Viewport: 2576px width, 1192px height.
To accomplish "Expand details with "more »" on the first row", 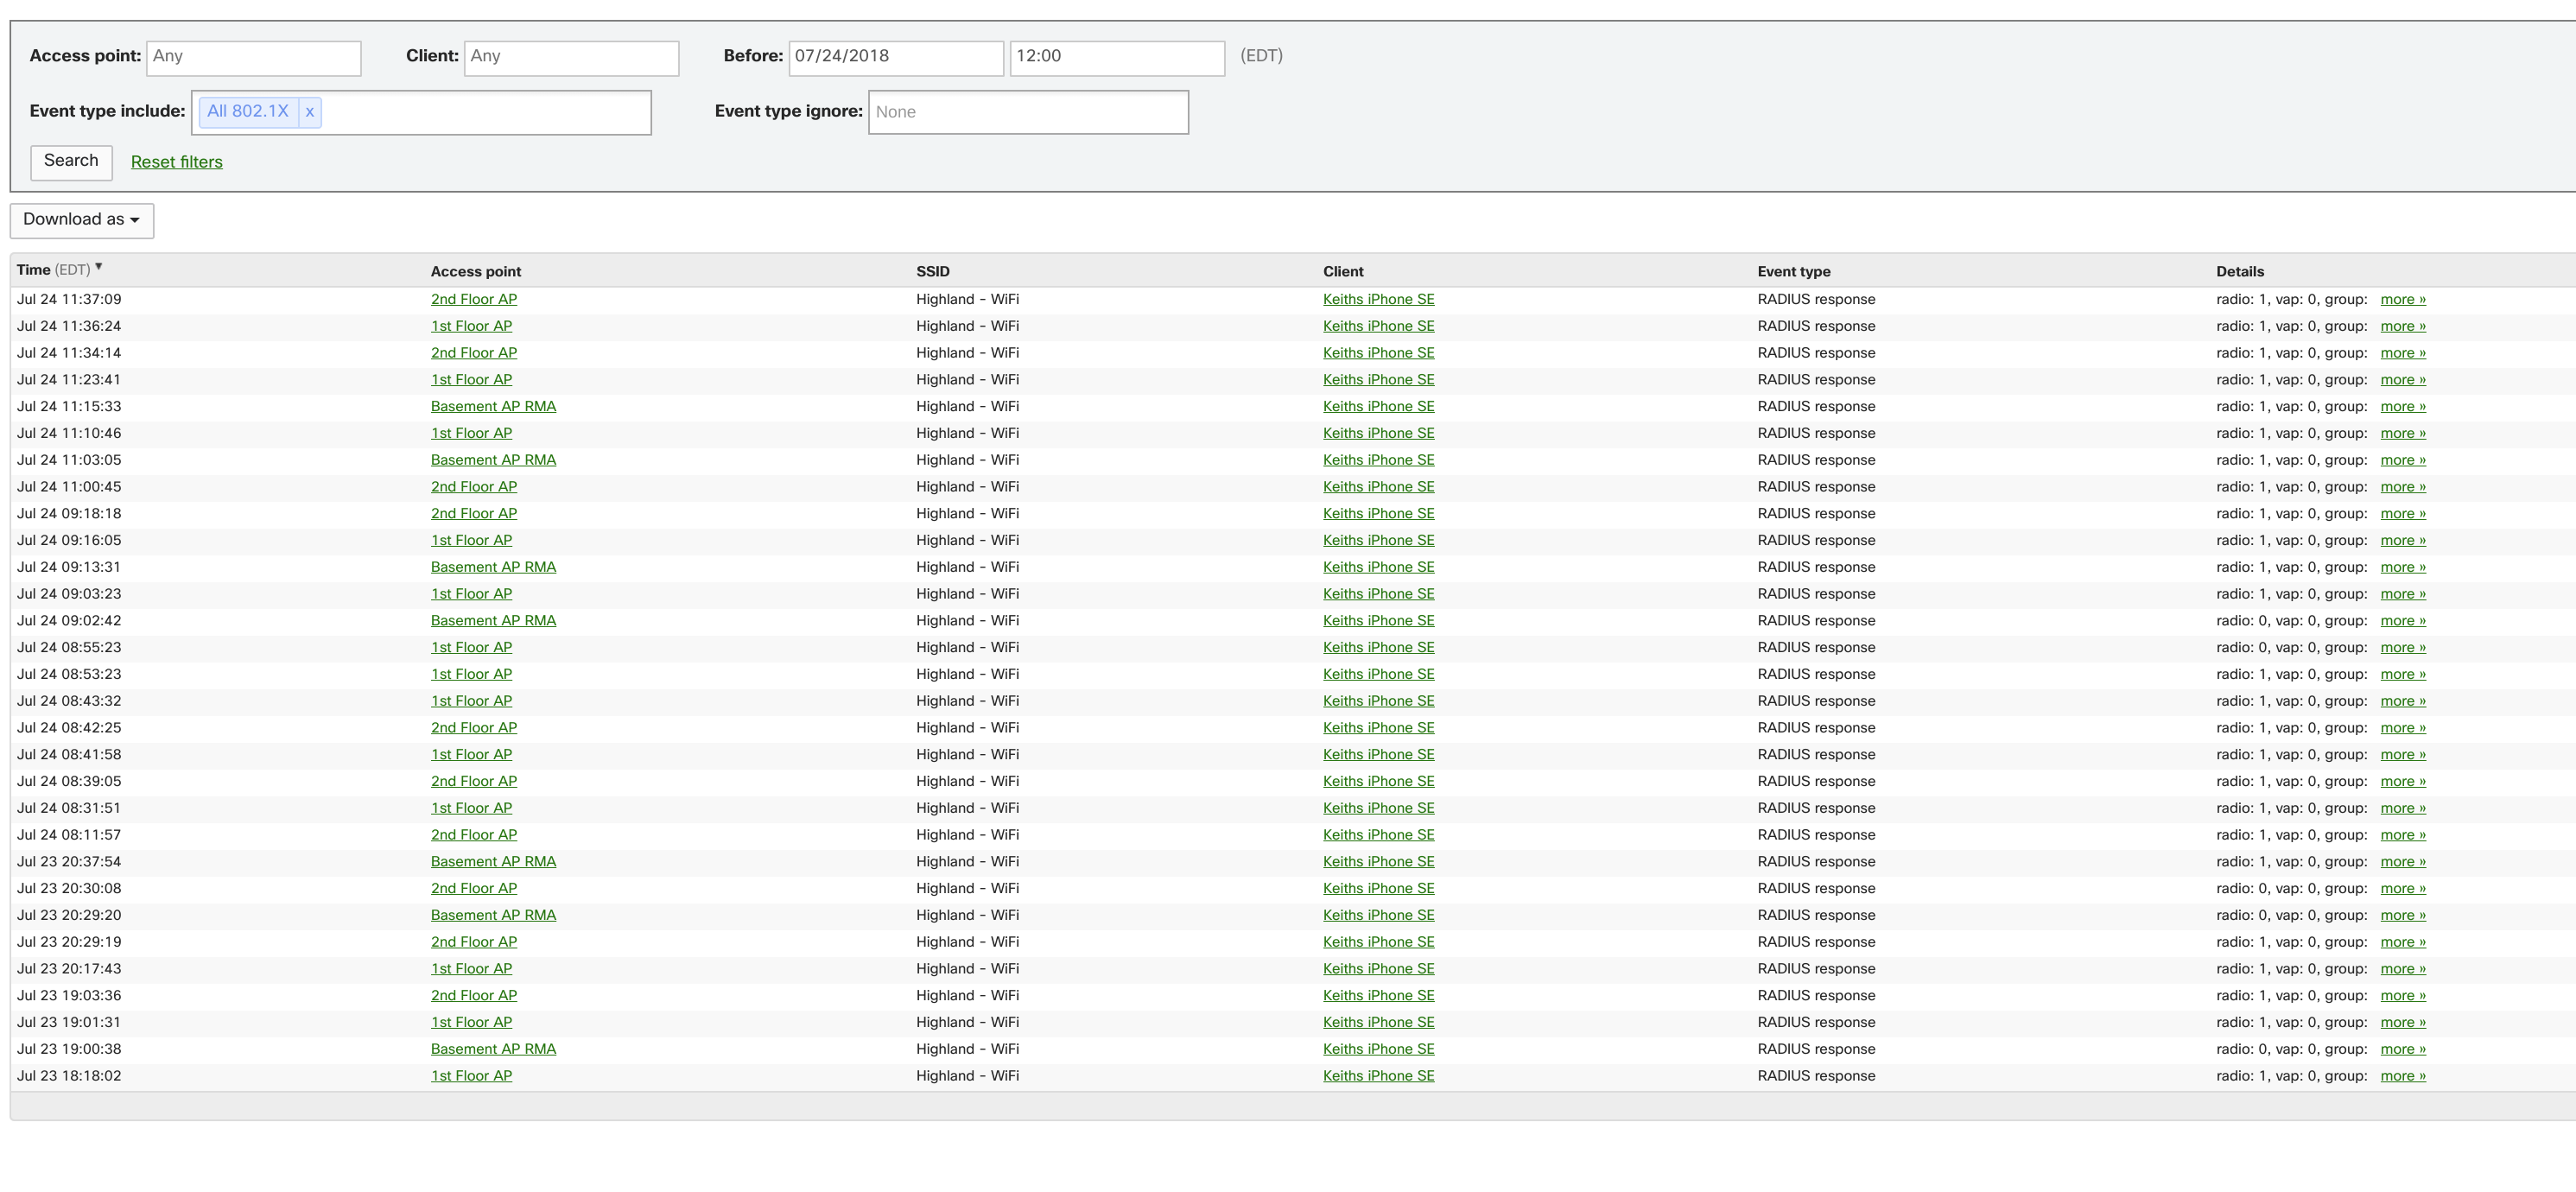I will pos(2404,298).
